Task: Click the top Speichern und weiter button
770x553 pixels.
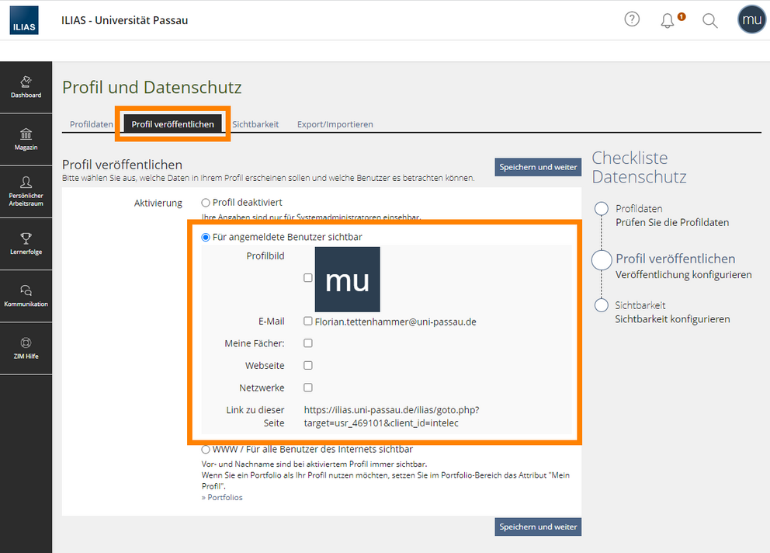Action: [x=538, y=167]
